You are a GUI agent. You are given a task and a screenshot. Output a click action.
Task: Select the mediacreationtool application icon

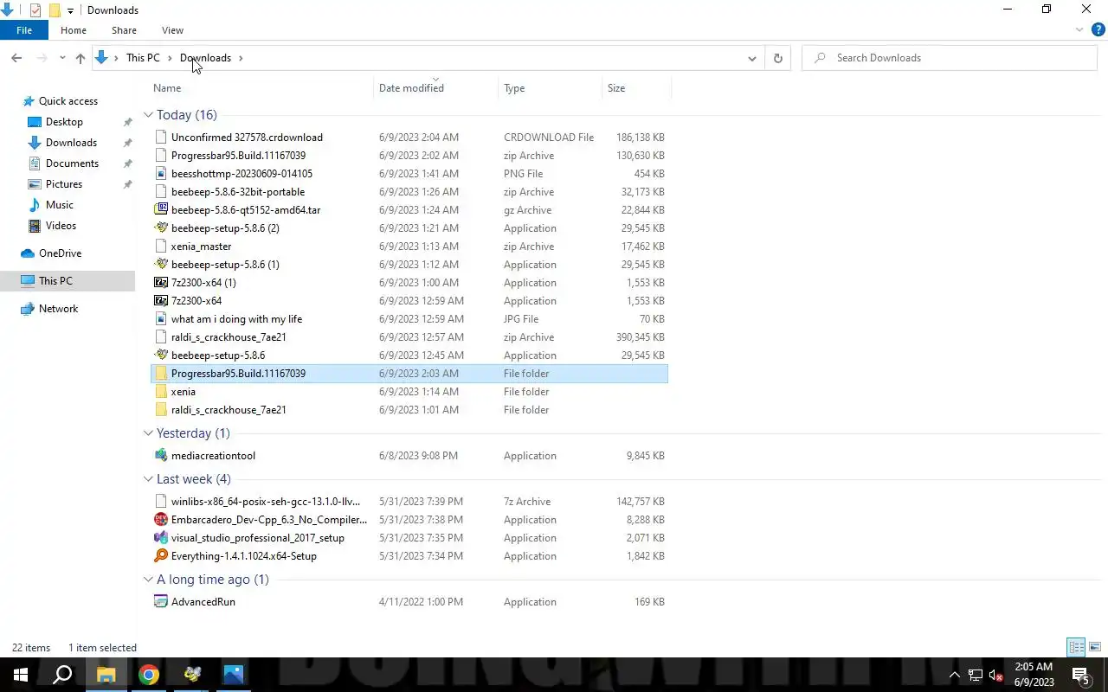tap(160, 456)
